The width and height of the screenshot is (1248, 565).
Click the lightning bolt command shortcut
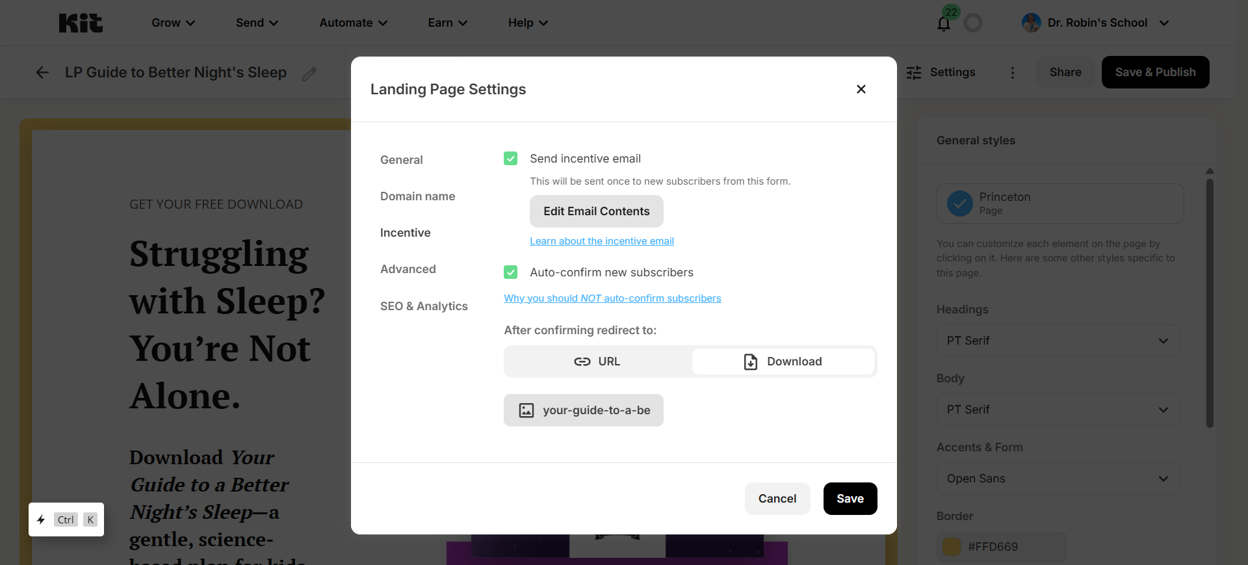pos(41,519)
